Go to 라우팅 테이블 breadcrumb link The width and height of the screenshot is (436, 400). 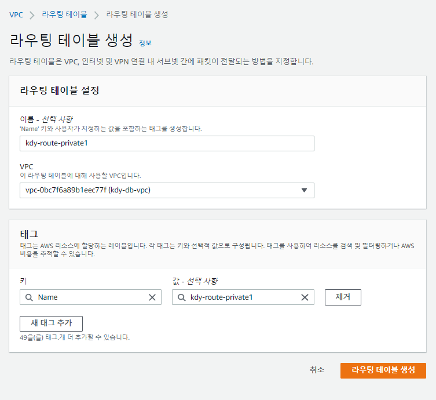click(64, 14)
